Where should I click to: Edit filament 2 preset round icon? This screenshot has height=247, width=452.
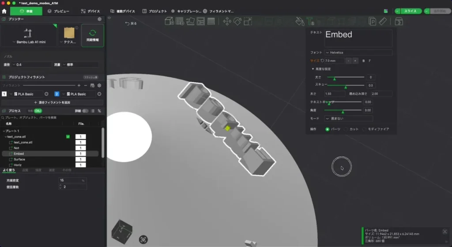(x=99, y=94)
